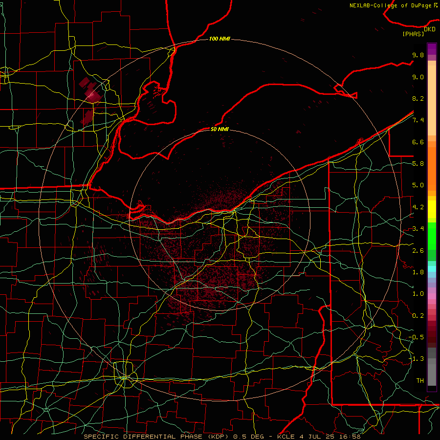440x440 pixels.
Task: Click the [PHAS] legend unit label
Action: (413, 34)
